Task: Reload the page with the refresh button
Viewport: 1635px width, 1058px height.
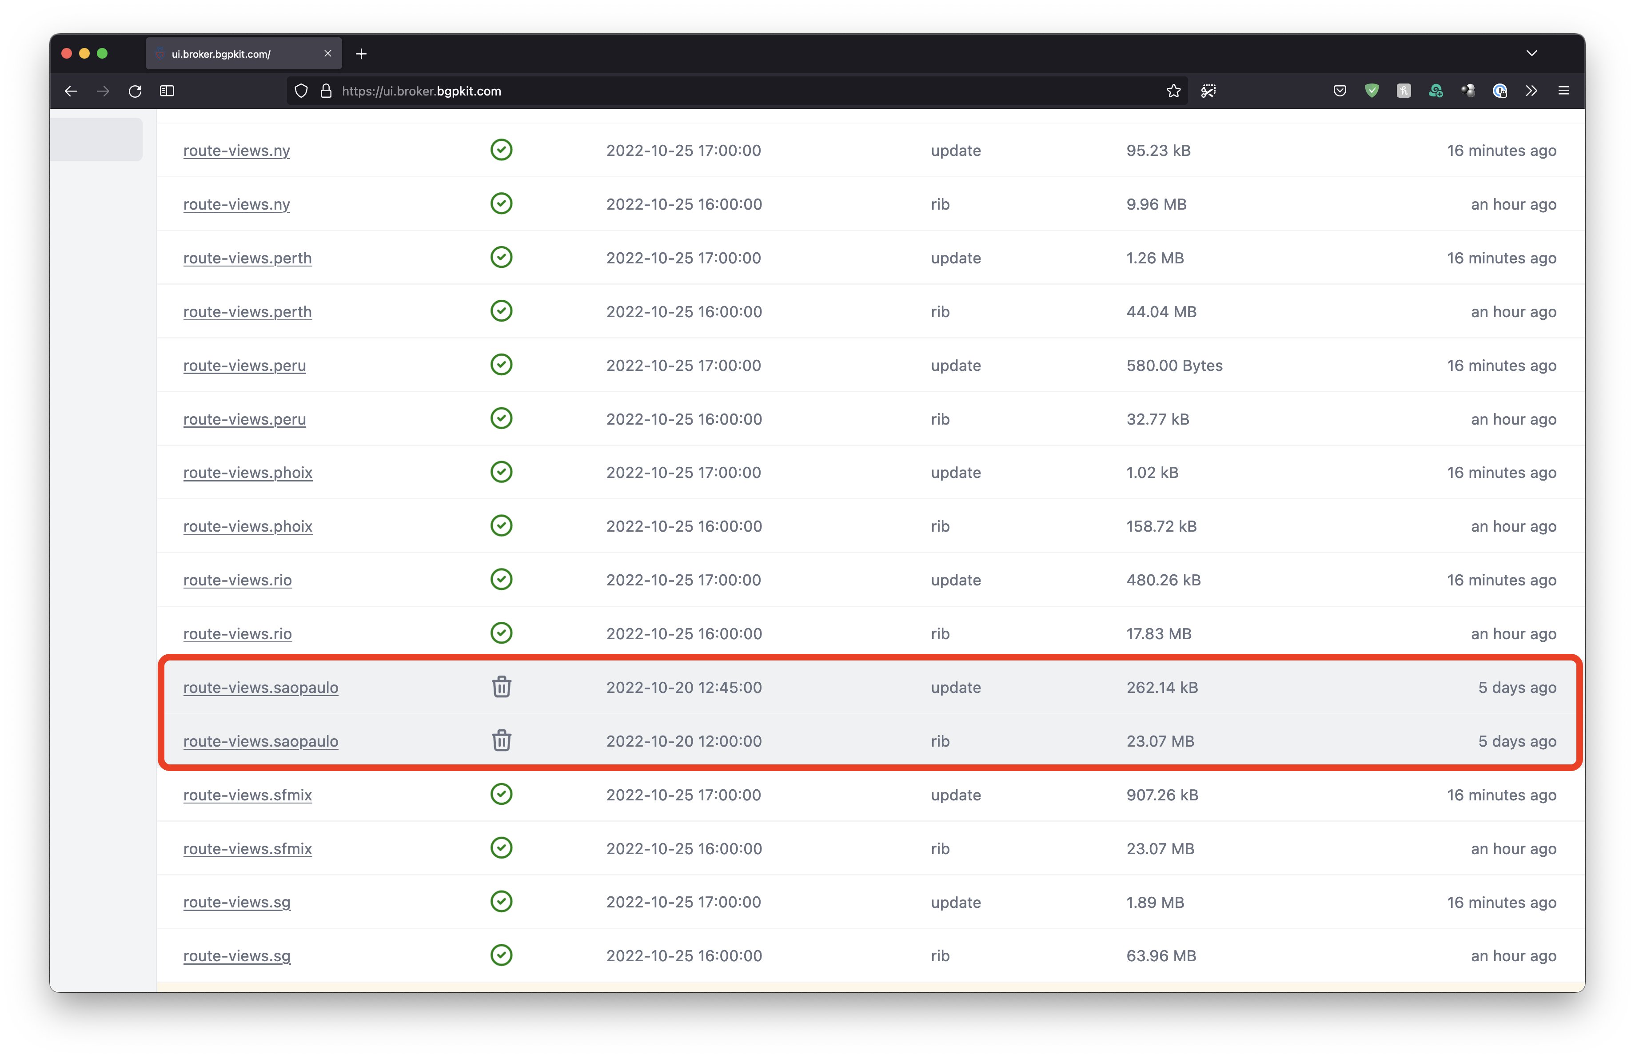Action: 135,91
